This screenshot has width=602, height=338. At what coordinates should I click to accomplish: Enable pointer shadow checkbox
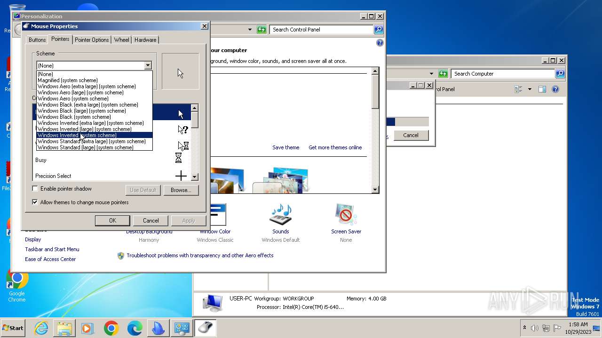click(x=35, y=189)
